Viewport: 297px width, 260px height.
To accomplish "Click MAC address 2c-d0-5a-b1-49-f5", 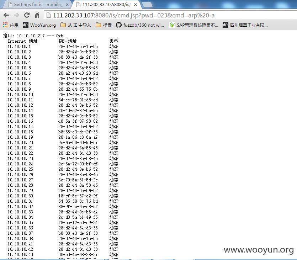I will pos(78,217).
